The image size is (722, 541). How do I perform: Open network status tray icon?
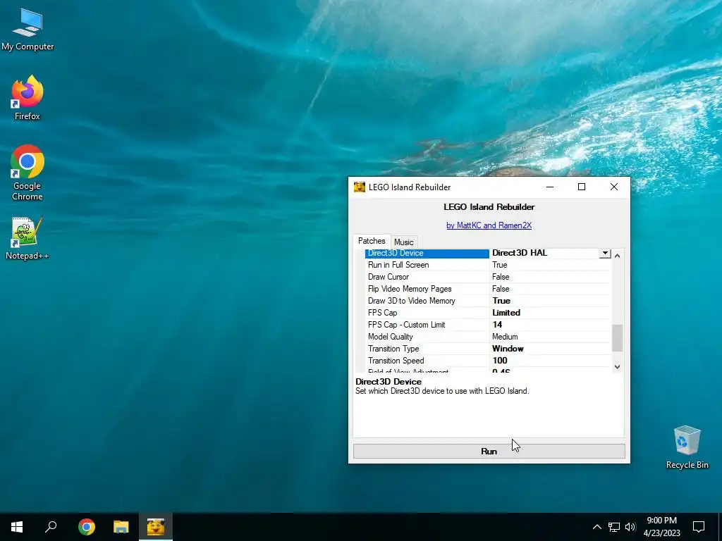click(x=614, y=527)
